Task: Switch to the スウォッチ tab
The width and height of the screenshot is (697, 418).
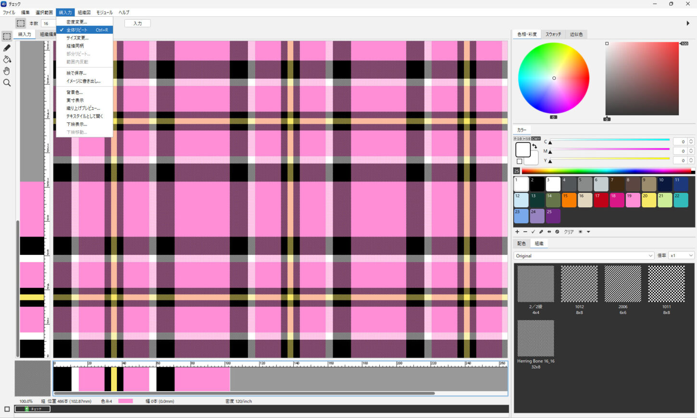Action: tap(553, 35)
